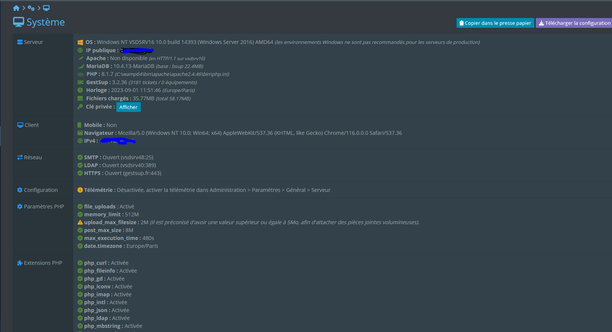The image size is (612, 332).
Task: Click the warning icon beside upload_max_filesize
Action: 80,222
